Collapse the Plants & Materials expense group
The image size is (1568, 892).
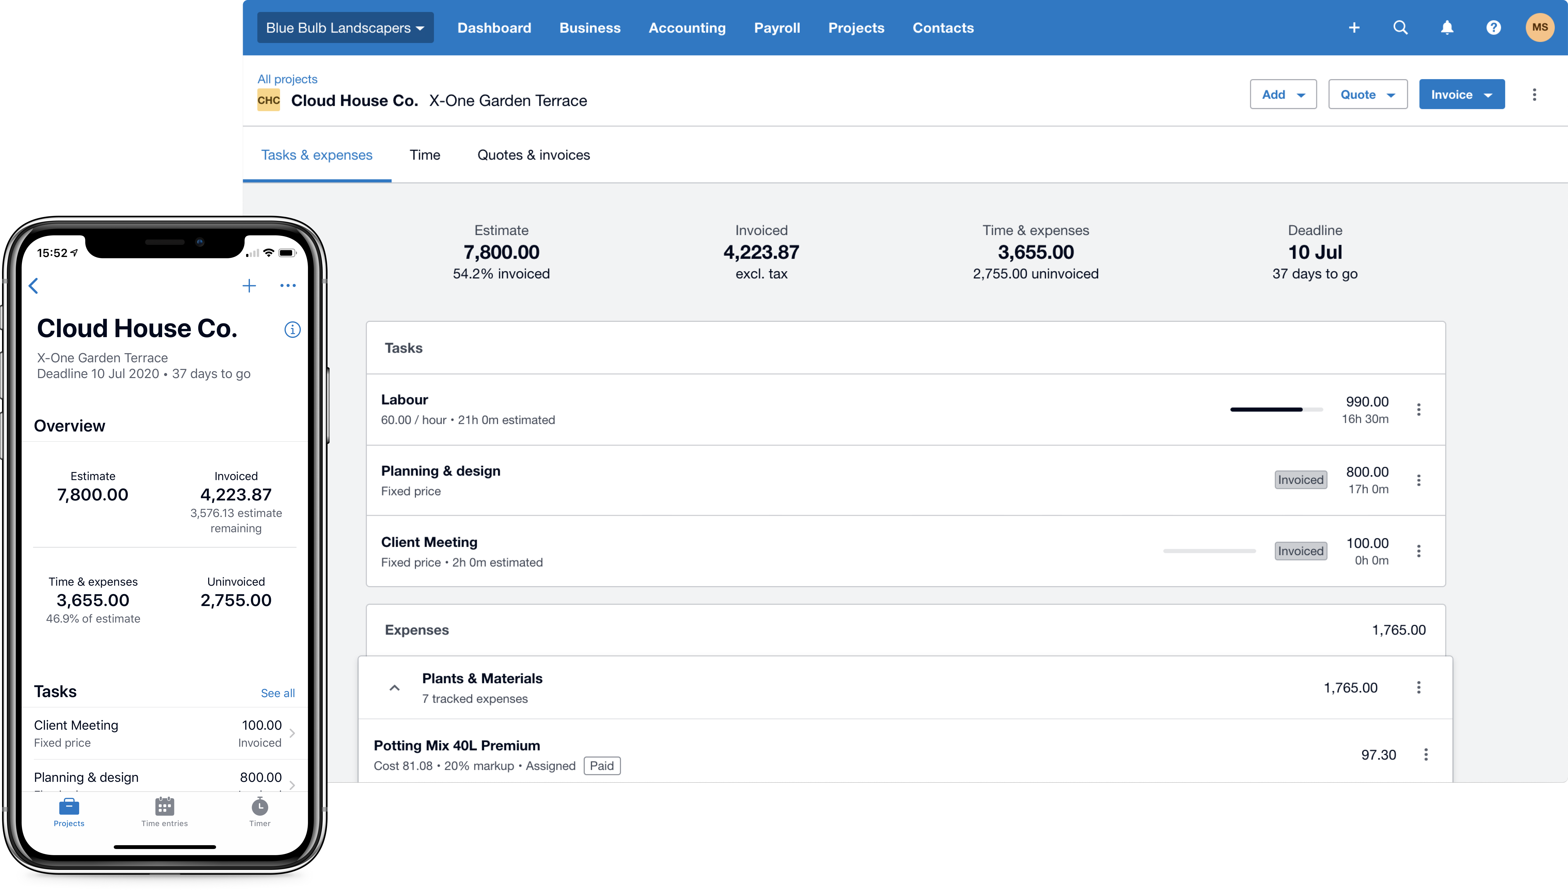pyautogui.click(x=394, y=688)
